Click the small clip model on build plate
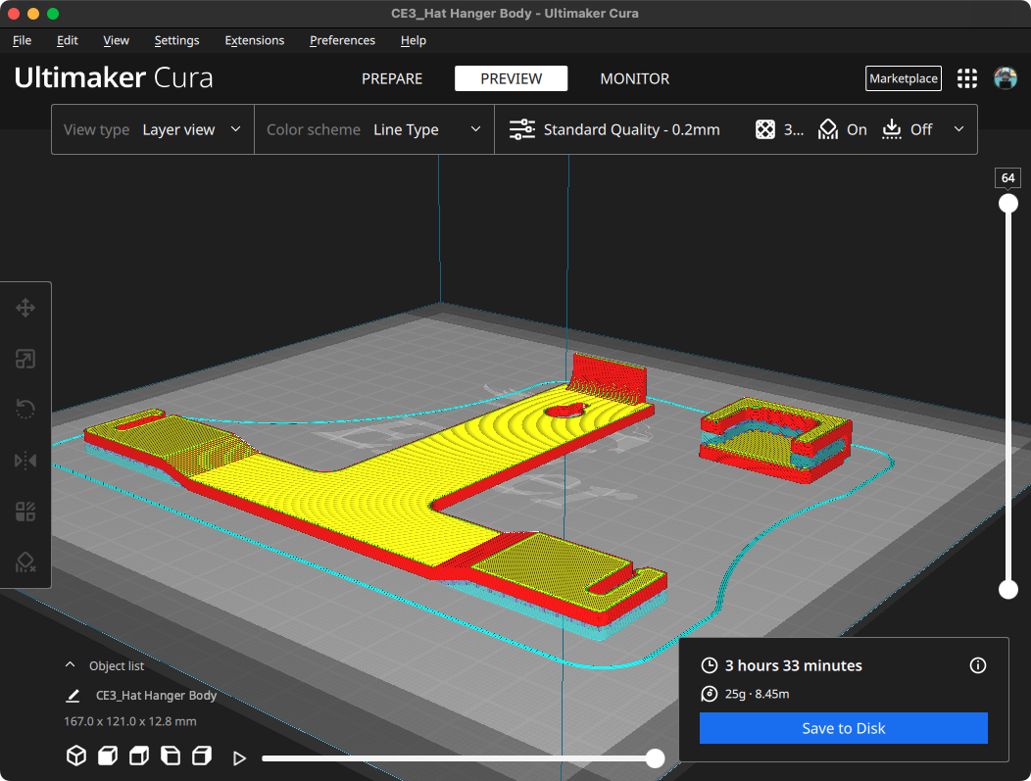Image resolution: width=1031 pixels, height=781 pixels. (776, 439)
